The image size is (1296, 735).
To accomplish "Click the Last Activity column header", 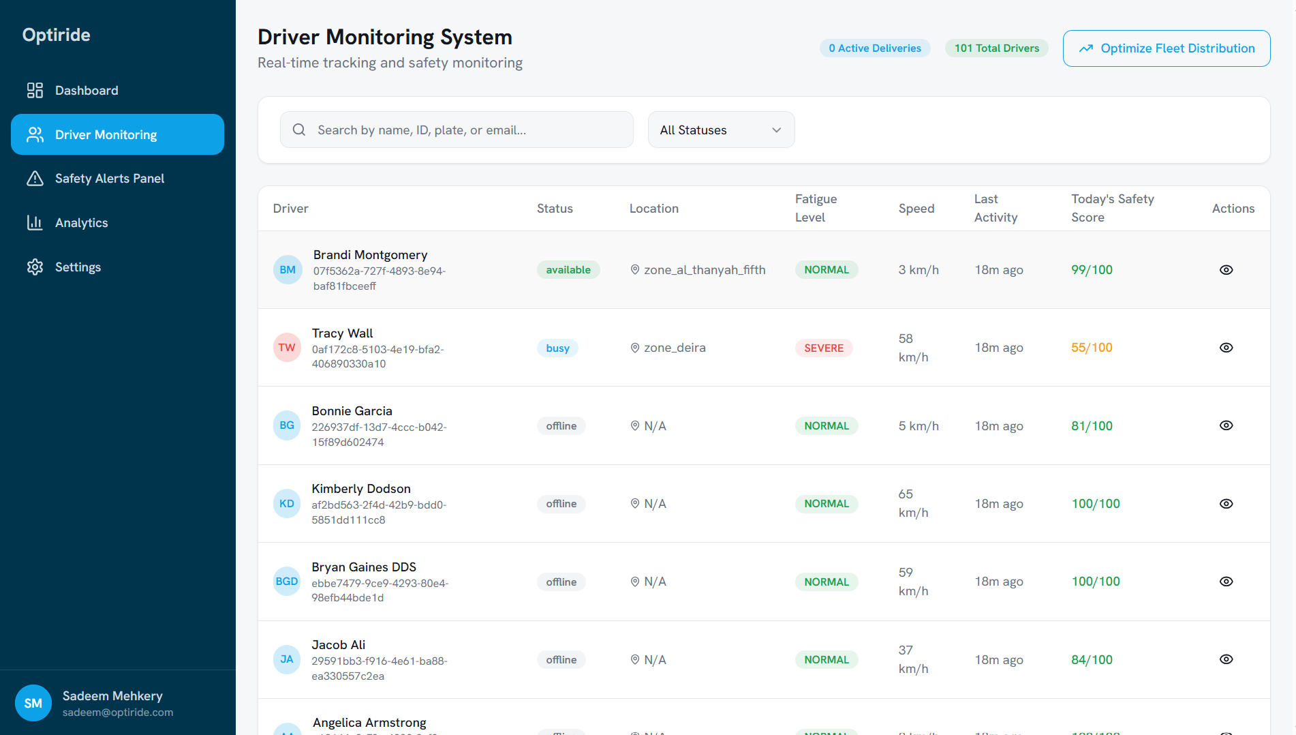I will pyautogui.click(x=996, y=208).
